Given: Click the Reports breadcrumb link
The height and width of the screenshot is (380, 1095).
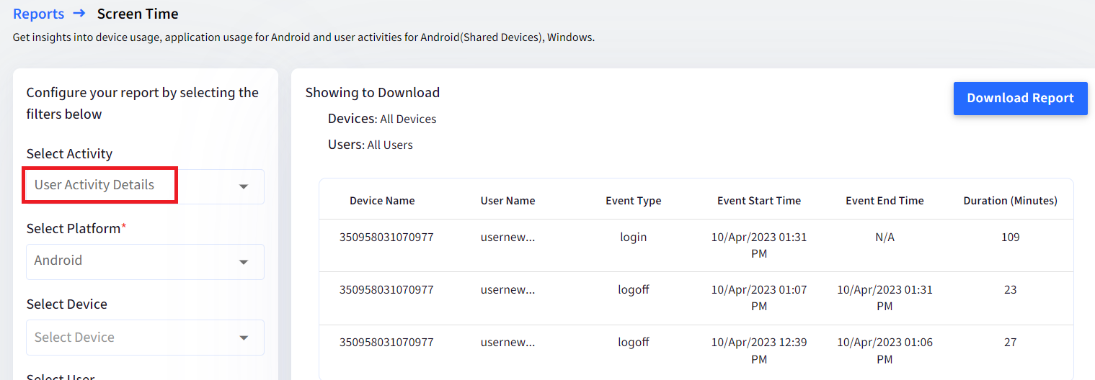Looking at the screenshot, I should pyautogui.click(x=38, y=14).
